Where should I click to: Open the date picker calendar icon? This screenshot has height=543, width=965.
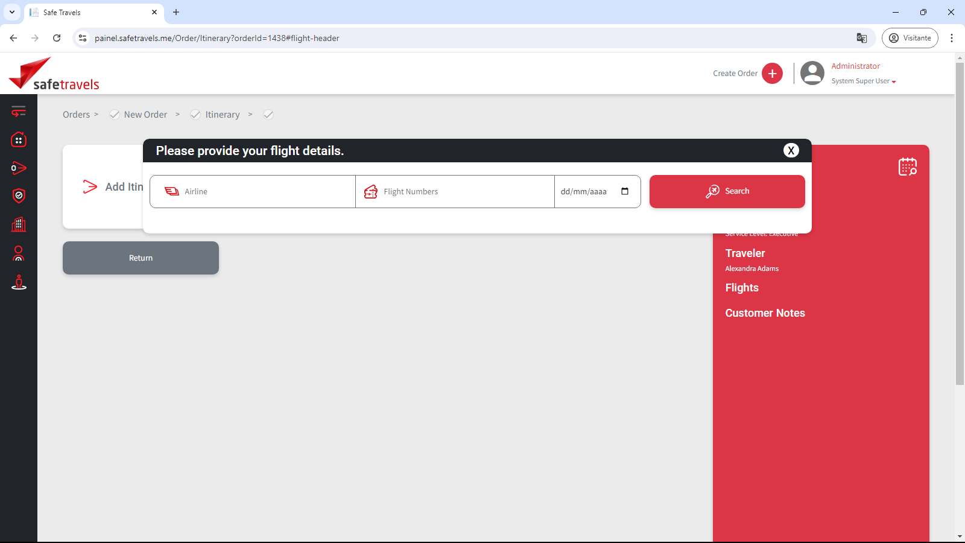625,191
